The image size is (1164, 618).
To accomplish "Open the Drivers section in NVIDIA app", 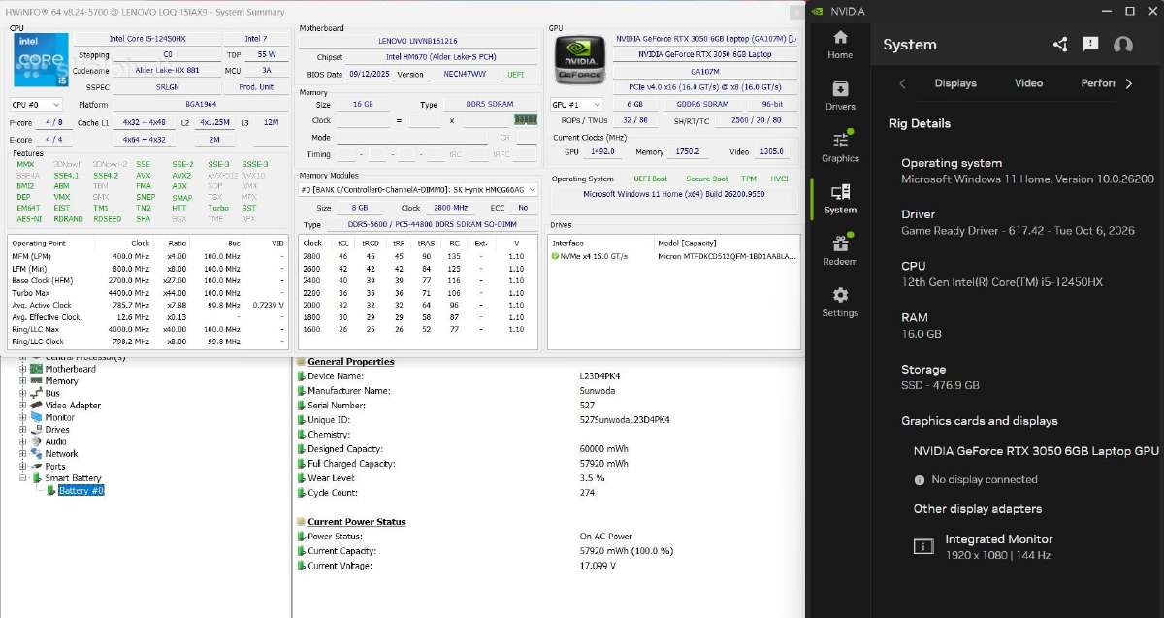I will 840,95.
